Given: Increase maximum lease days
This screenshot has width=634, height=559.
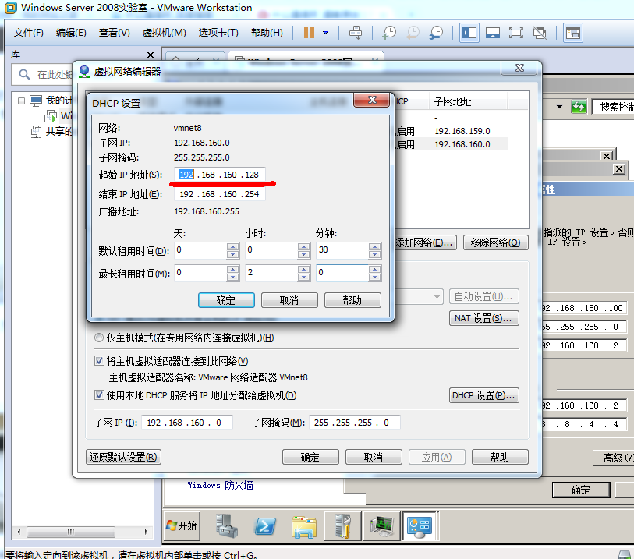Looking at the screenshot, I should coord(232,269).
